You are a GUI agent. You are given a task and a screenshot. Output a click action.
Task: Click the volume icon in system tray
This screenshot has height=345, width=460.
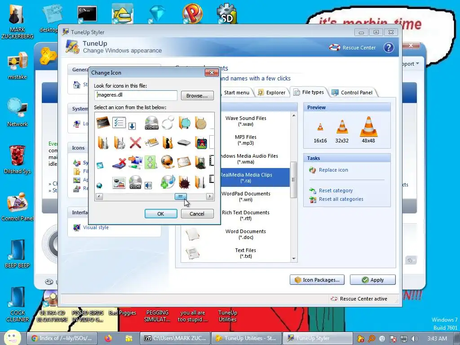point(415,339)
